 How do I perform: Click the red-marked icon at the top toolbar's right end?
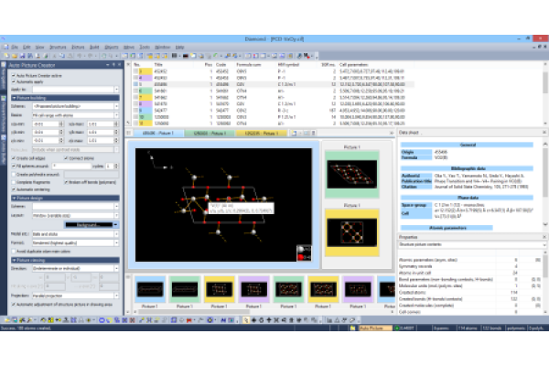click(307, 56)
